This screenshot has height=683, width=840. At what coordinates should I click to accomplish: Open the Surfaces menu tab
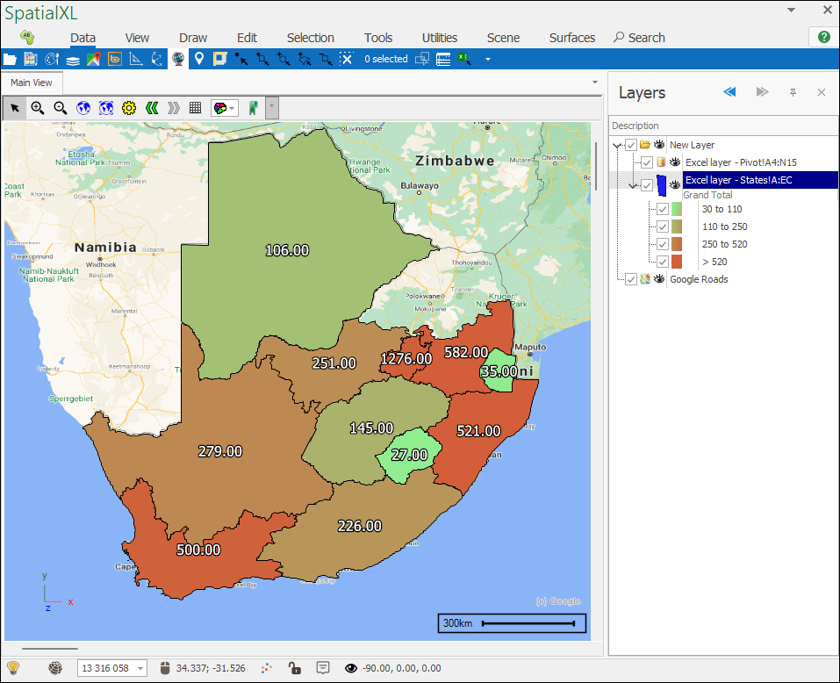571,38
